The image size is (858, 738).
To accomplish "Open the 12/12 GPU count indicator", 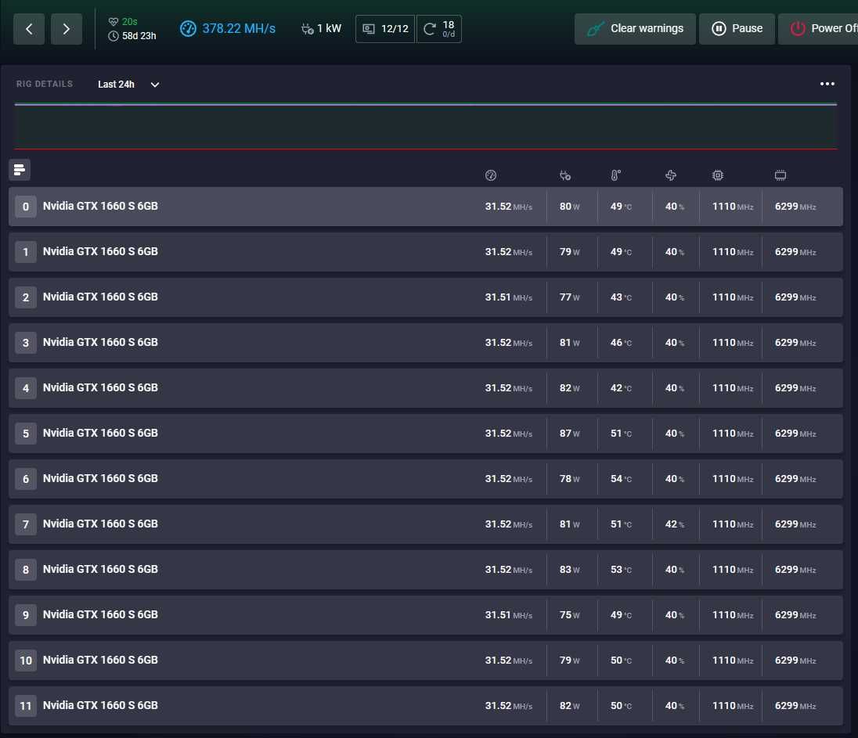I will [385, 29].
